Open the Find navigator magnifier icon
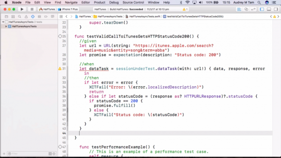This screenshot has width=281, height=158. (x=19, y=16)
